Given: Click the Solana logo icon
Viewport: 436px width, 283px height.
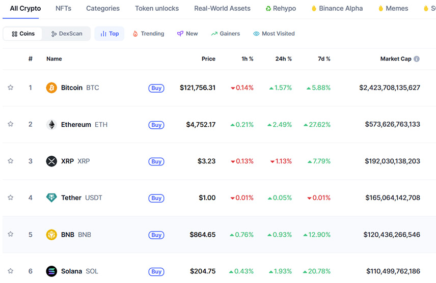Looking at the screenshot, I should [x=51, y=271].
